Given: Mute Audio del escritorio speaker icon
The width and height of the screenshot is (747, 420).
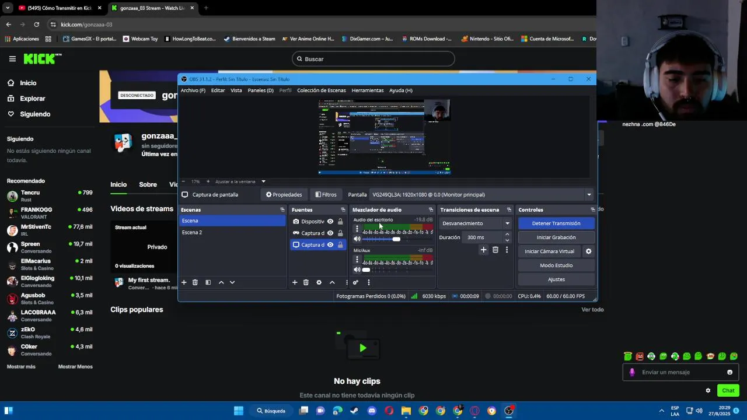Looking at the screenshot, I should 357,239.
